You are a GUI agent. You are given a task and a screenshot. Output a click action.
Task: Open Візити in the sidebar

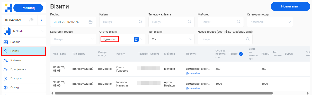click(24, 51)
